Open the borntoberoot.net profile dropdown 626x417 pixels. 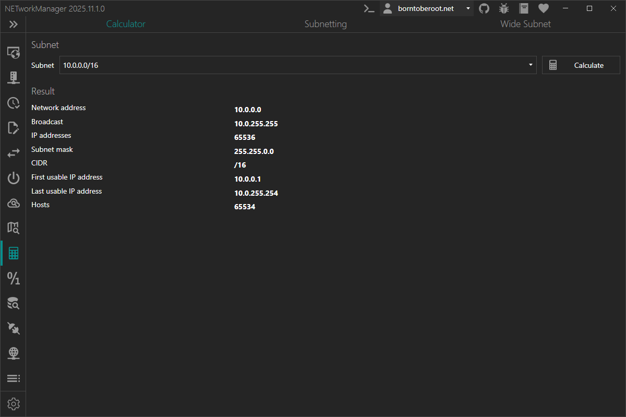(x=427, y=8)
